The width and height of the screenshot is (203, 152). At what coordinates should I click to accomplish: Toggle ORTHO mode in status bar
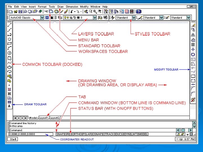[x=77, y=134]
